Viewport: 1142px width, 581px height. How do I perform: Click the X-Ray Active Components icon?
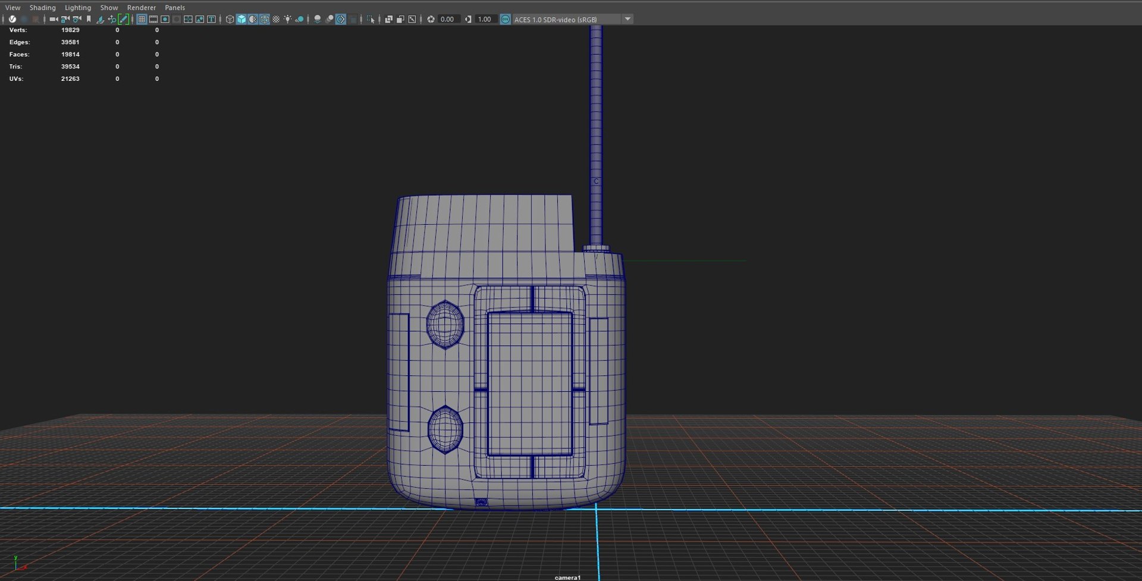tap(400, 19)
